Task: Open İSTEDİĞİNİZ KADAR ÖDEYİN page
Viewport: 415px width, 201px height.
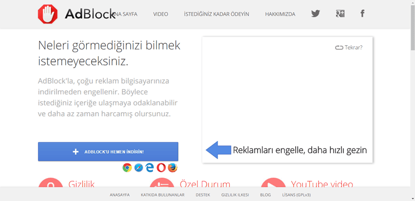Action: coord(216,15)
